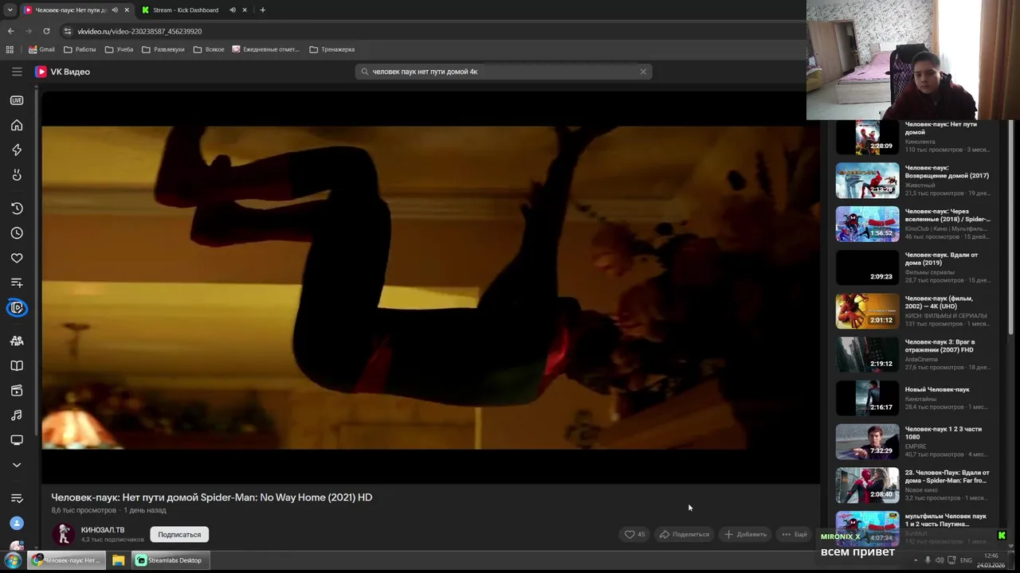Open a new browser tab
Viewport: 1020px width, 573px height.
tap(262, 10)
